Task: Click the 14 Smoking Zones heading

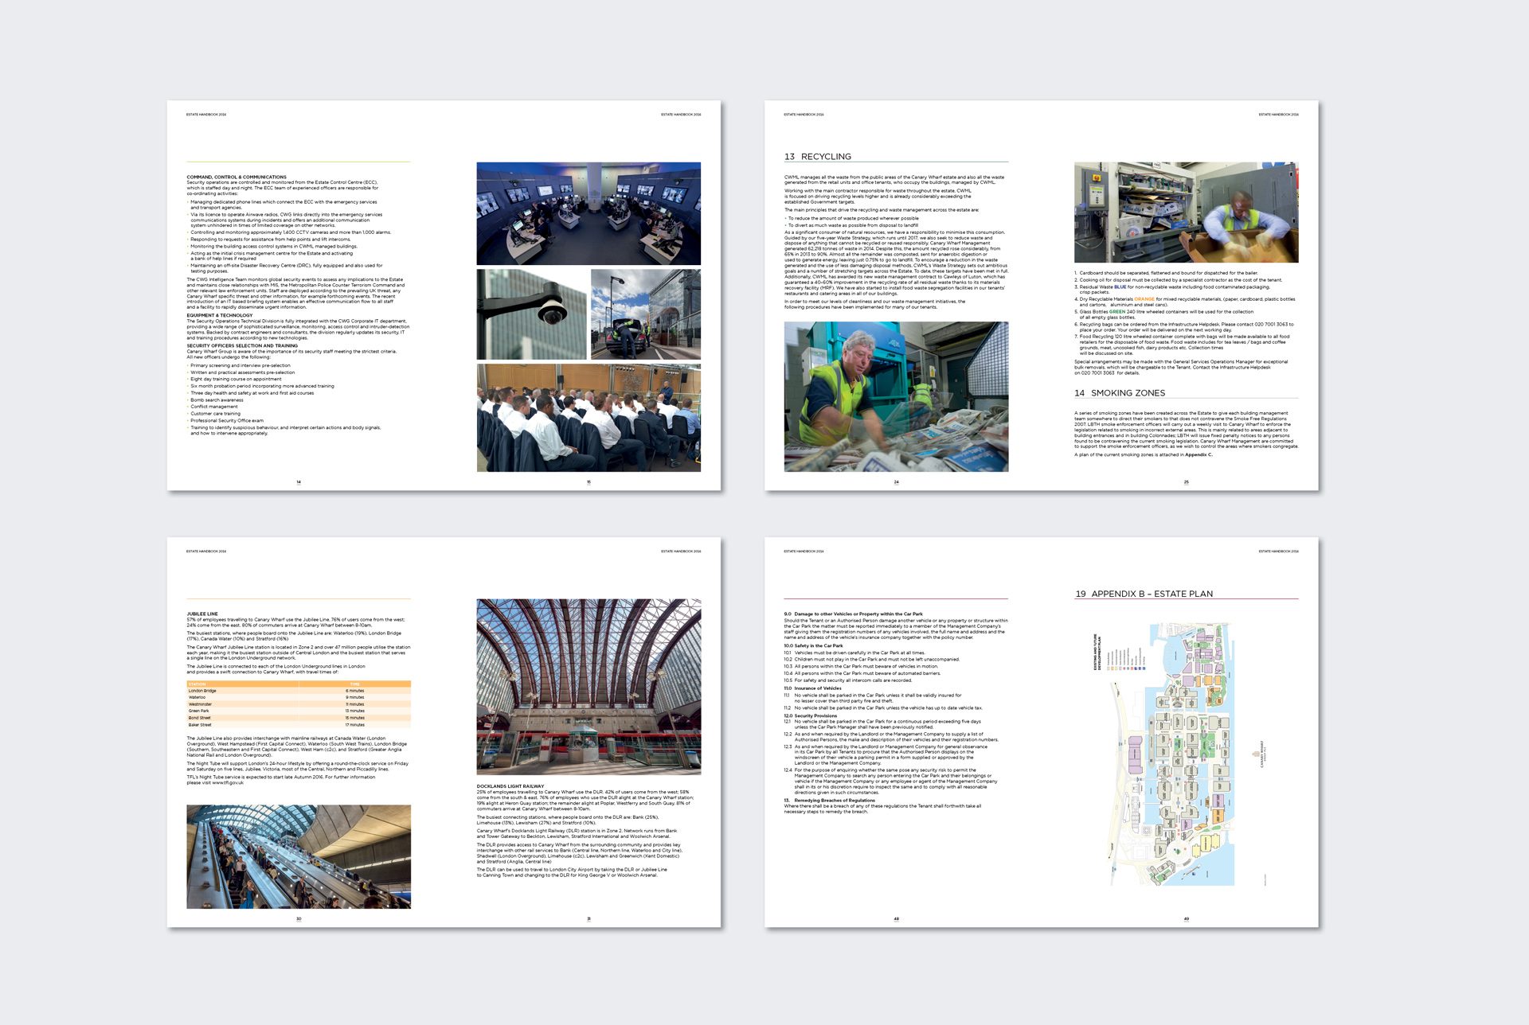Action: [x=1120, y=393]
